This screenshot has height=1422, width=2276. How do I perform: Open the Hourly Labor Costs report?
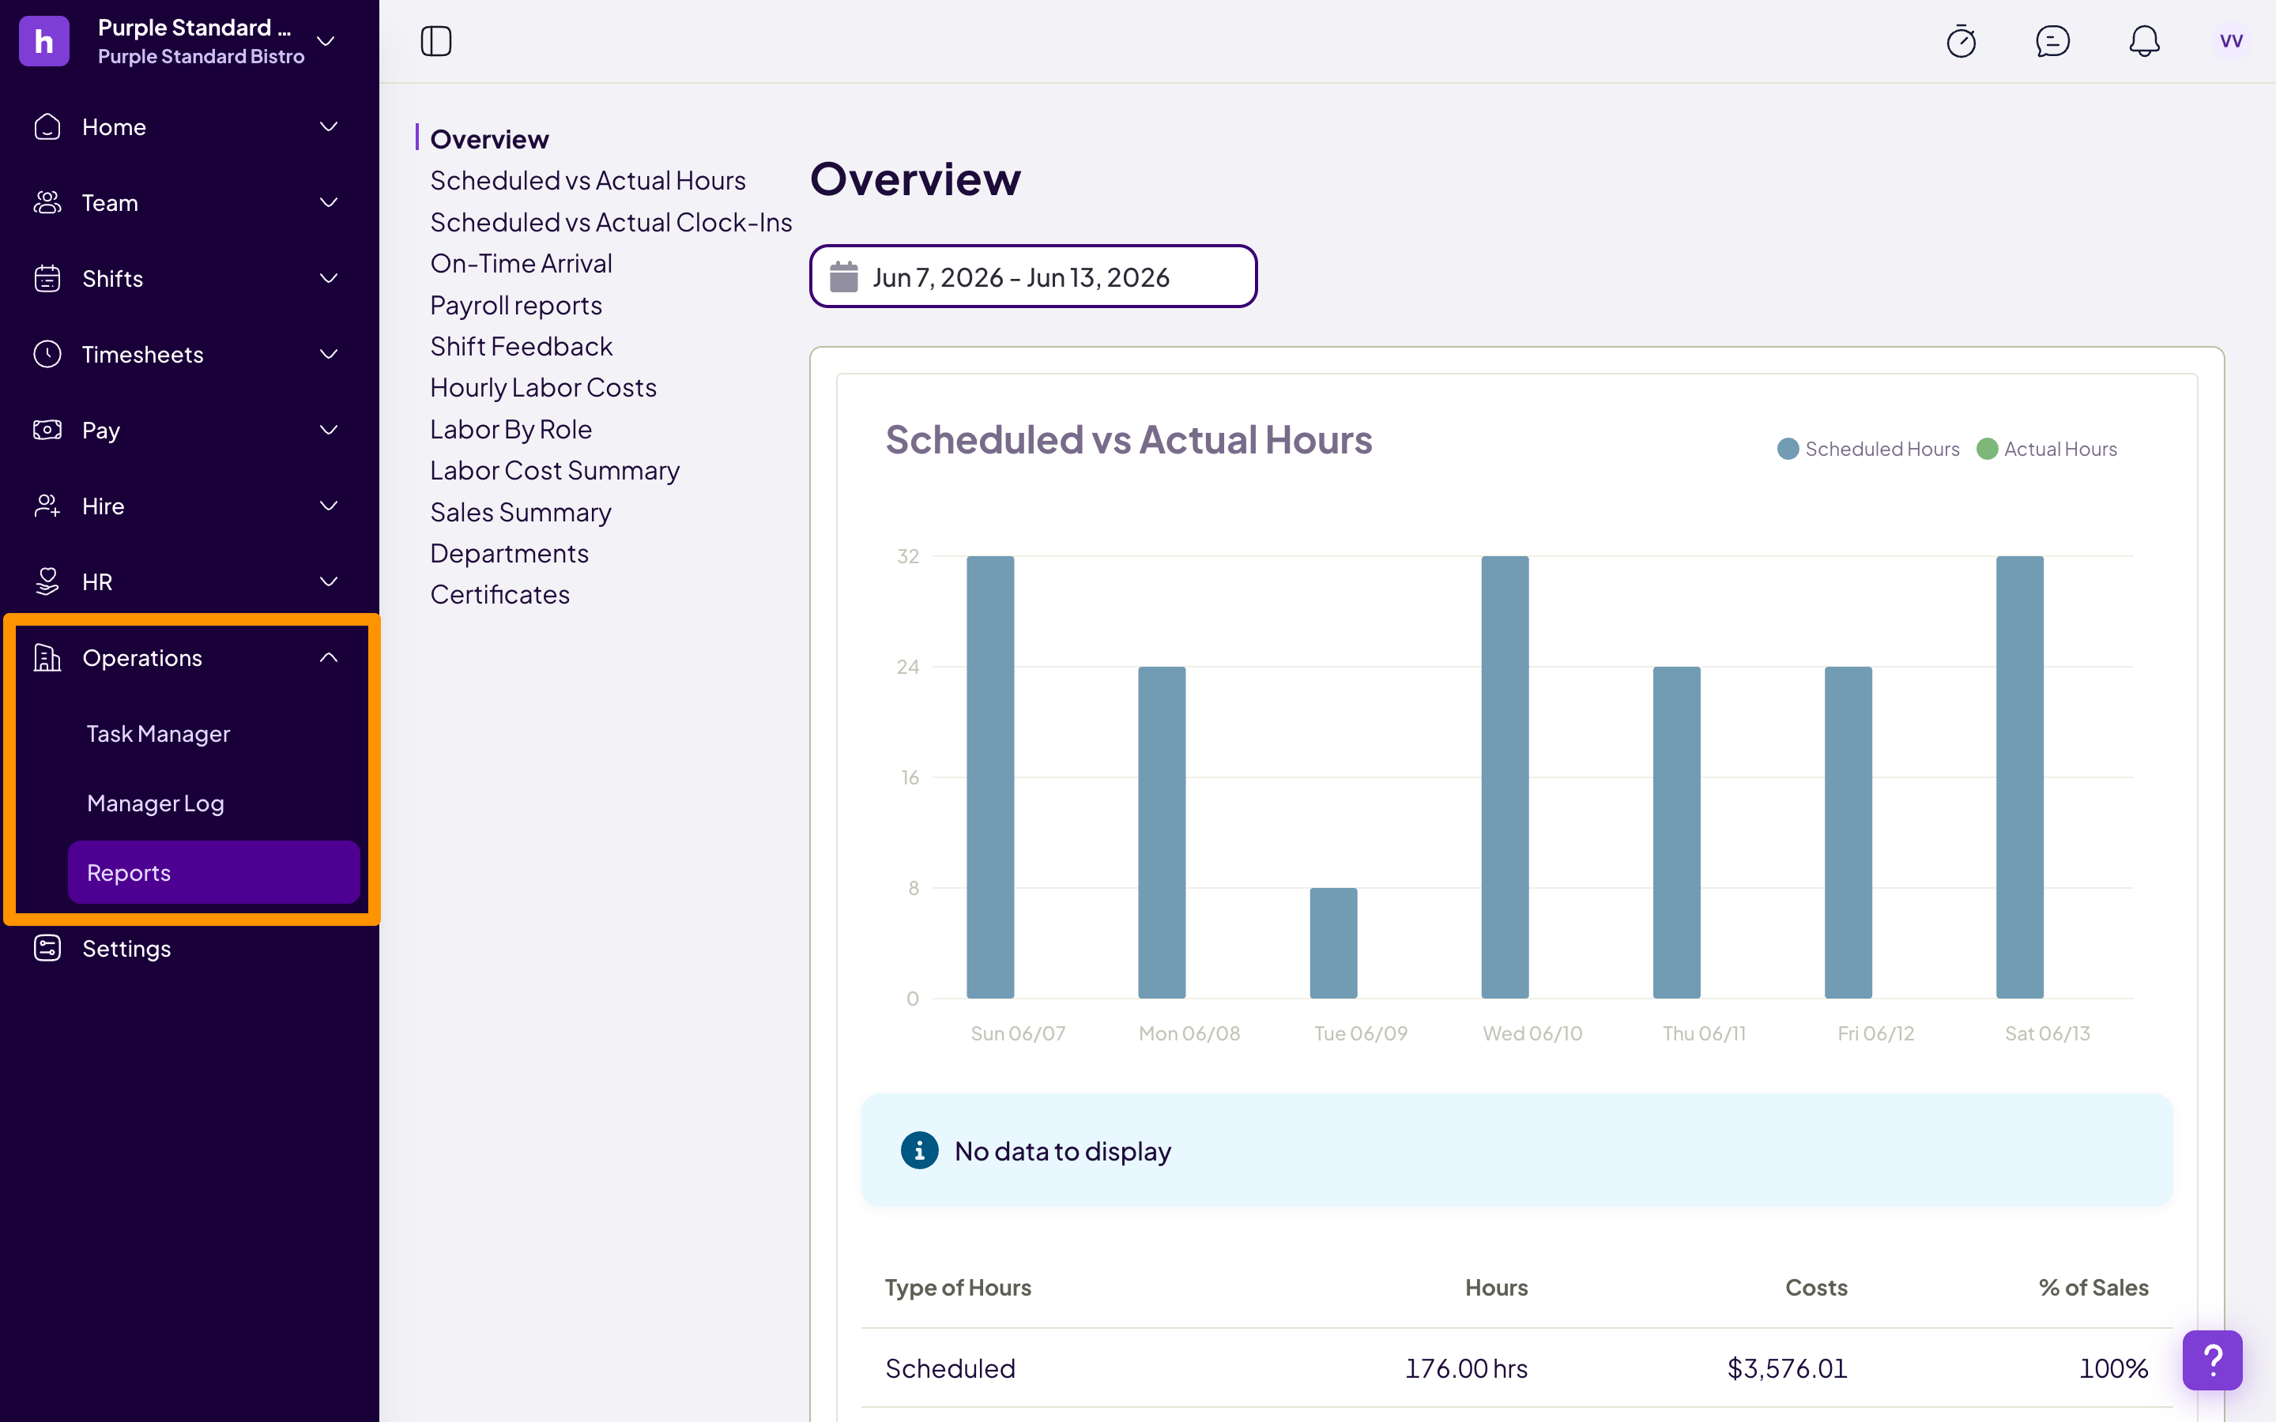pyautogui.click(x=543, y=387)
